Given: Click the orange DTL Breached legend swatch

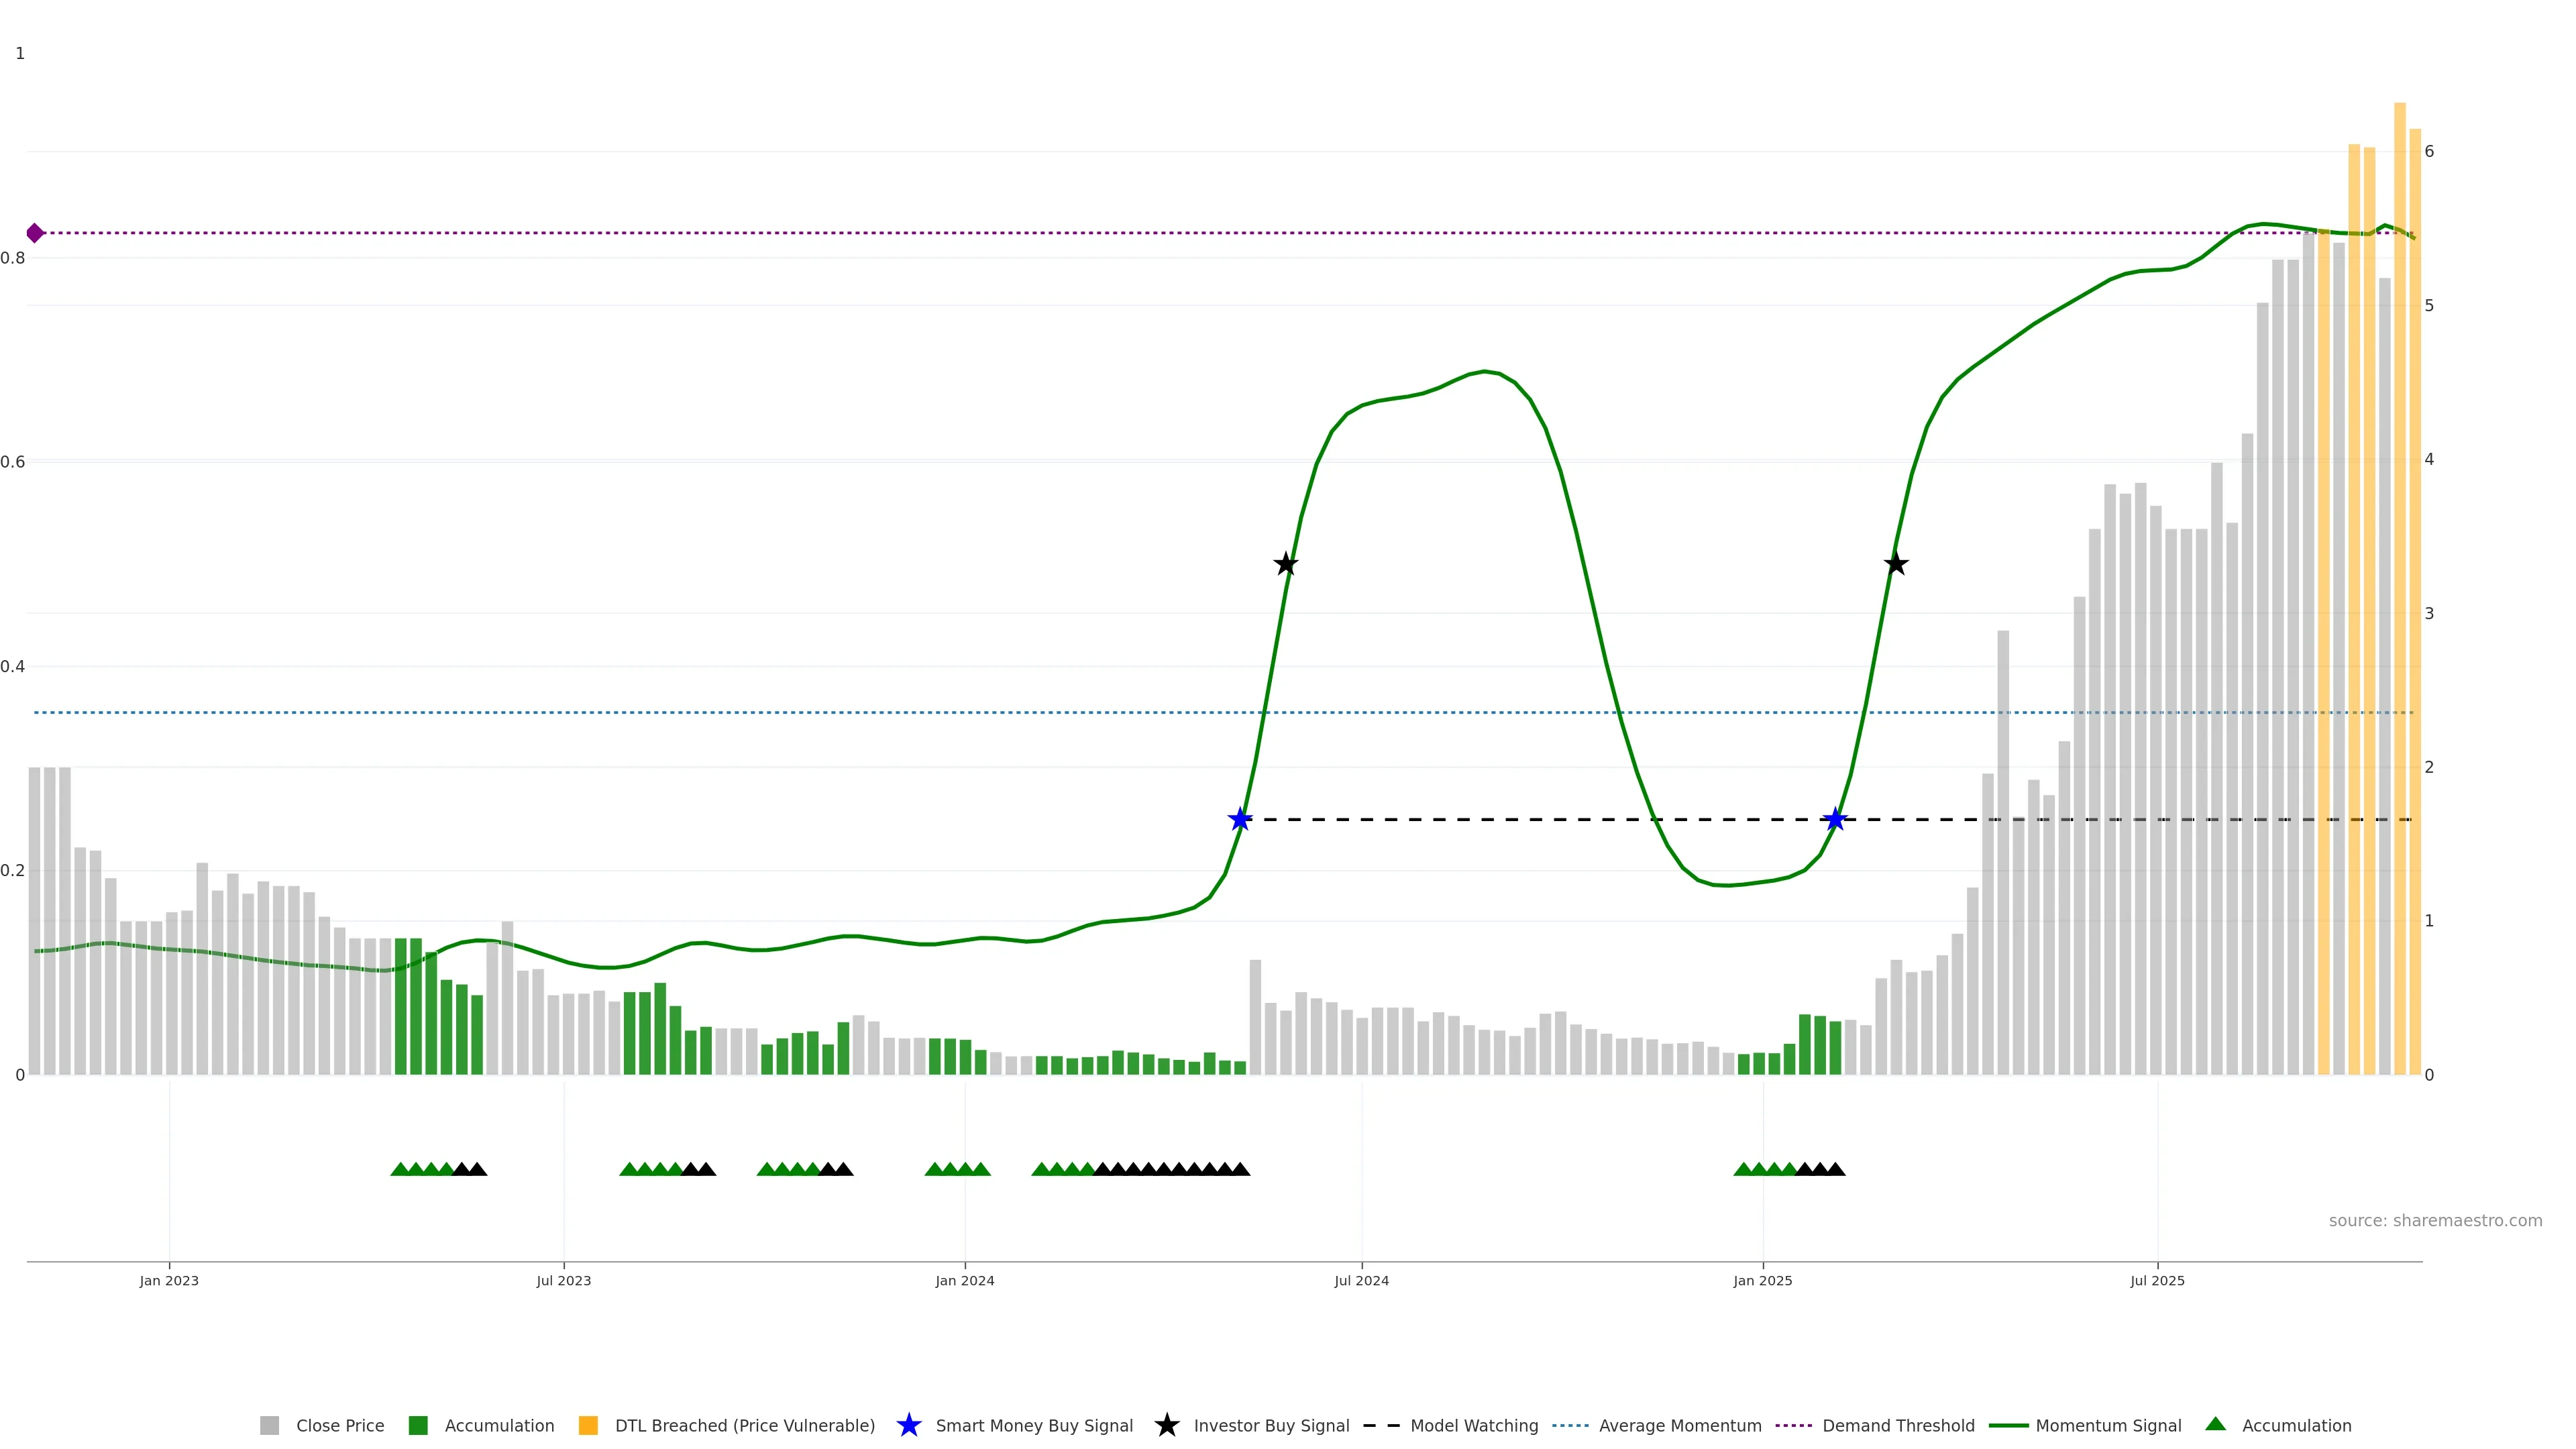Looking at the screenshot, I should pyautogui.click(x=588, y=1426).
